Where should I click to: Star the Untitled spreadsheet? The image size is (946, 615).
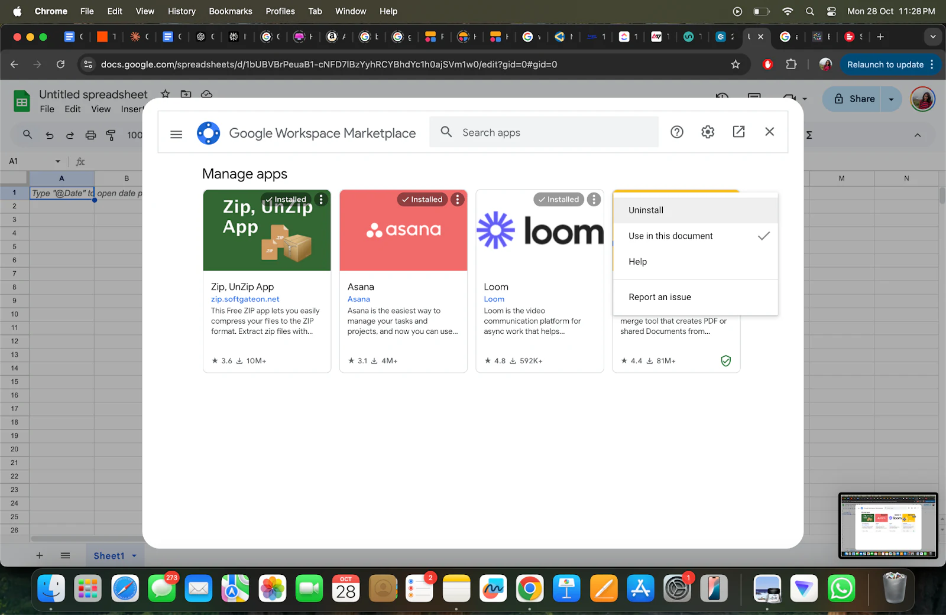[x=166, y=94]
